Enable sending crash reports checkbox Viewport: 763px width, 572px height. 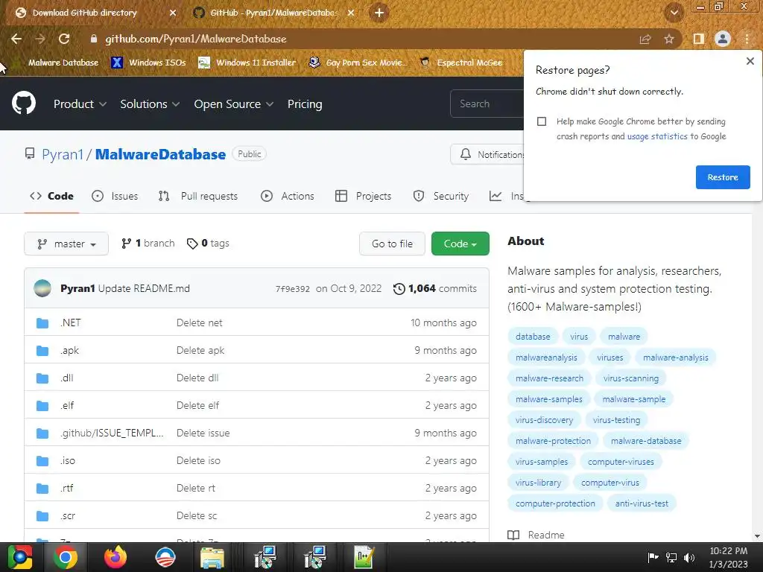point(542,121)
